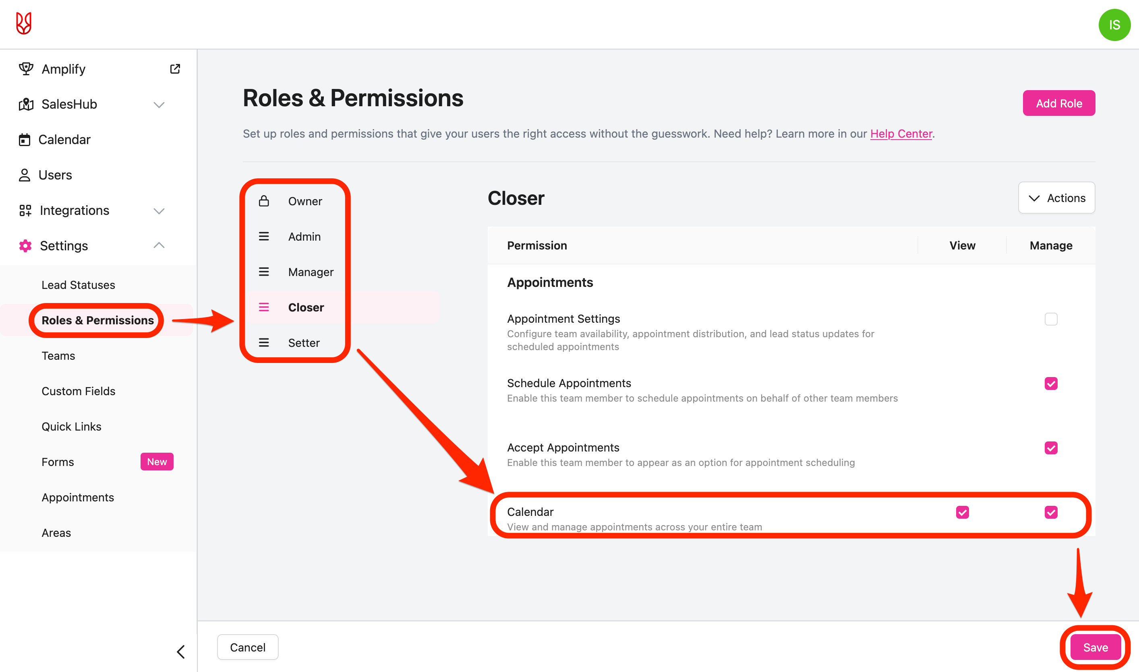Click the Settings gear icon
1139x672 pixels.
click(25, 246)
